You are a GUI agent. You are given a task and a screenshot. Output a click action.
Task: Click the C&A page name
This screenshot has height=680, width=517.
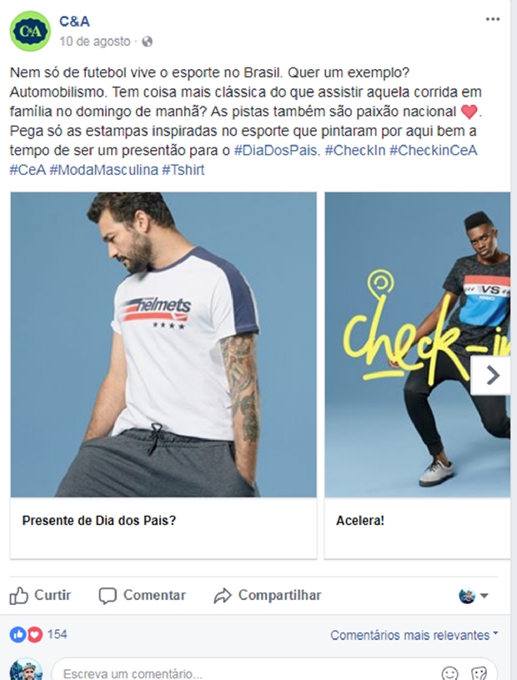coord(74,22)
